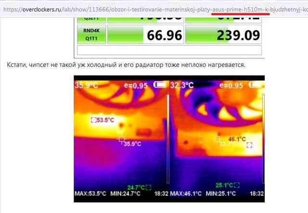Click the bracket marker beside 53.5°C reading

point(94,120)
